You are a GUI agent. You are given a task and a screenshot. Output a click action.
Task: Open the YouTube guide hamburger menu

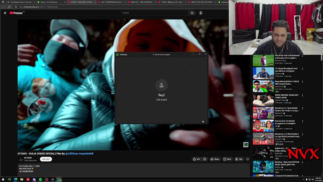(5, 13)
